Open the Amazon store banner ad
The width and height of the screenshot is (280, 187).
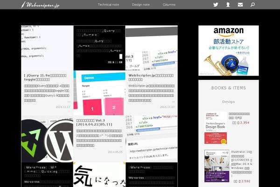click(x=229, y=50)
